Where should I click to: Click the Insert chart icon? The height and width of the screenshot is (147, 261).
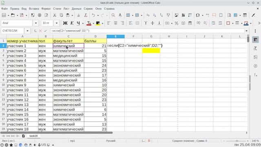click(183, 15)
